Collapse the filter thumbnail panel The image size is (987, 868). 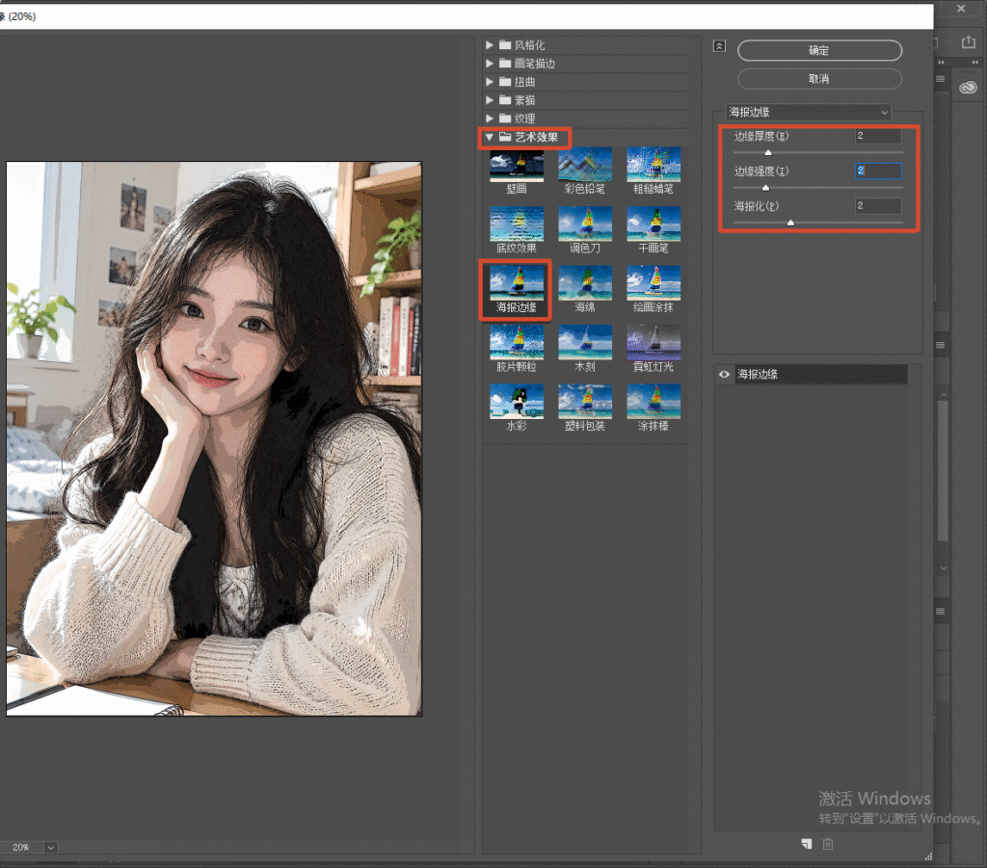(719, 46)
